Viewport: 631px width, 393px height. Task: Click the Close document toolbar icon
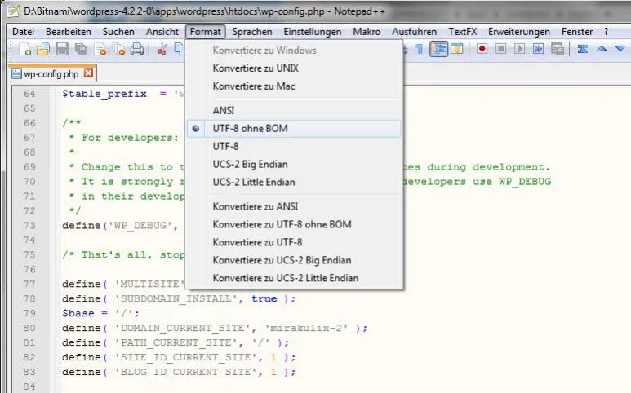(100, 50)
